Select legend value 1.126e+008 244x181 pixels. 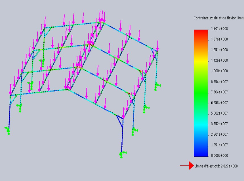[x=219, y=60]
